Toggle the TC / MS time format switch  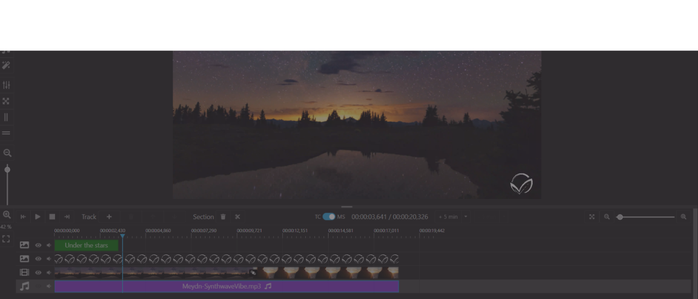329,217
